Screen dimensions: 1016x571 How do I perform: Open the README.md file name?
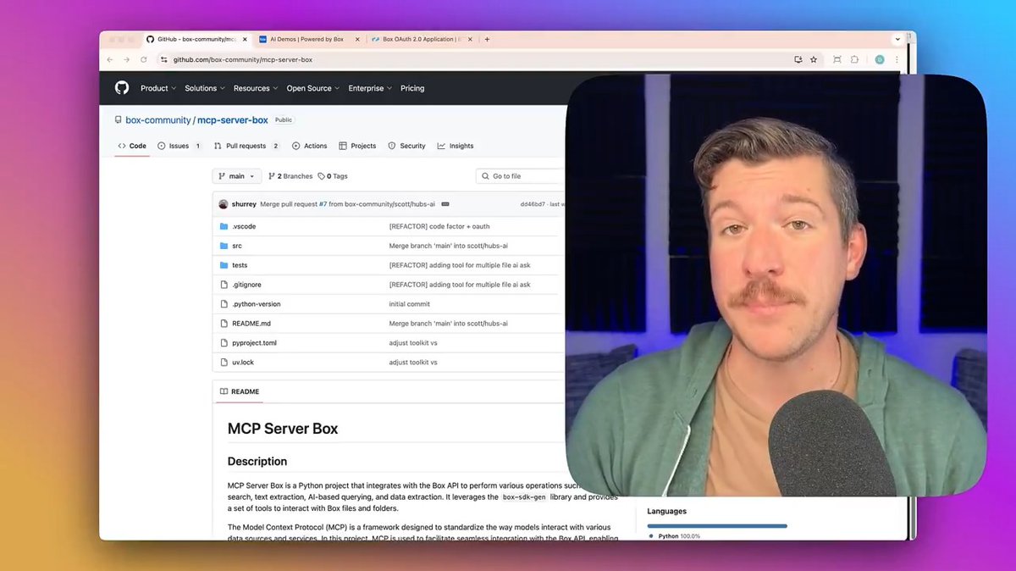coord(251,324)
